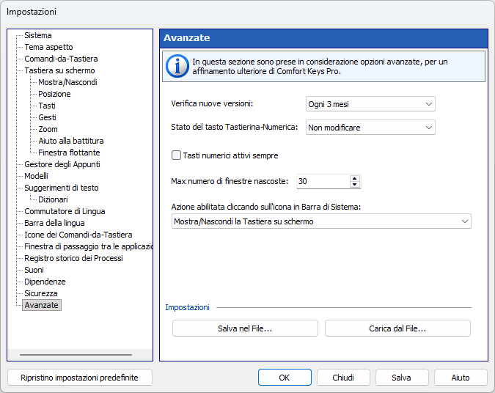Click the blue info icon
This screenshot has height=393, width=495.
[x=177, y=66]
